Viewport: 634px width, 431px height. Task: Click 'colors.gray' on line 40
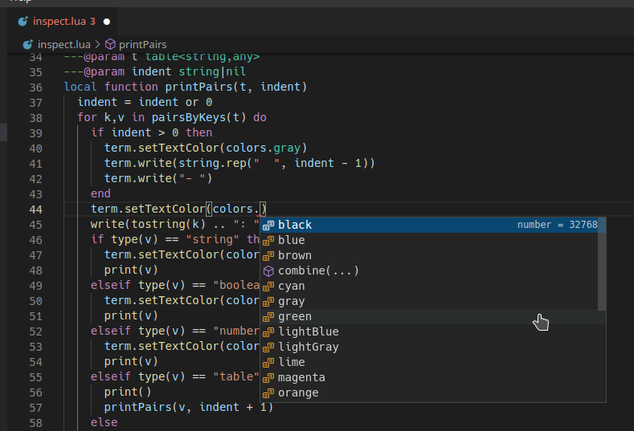[264, 148]
